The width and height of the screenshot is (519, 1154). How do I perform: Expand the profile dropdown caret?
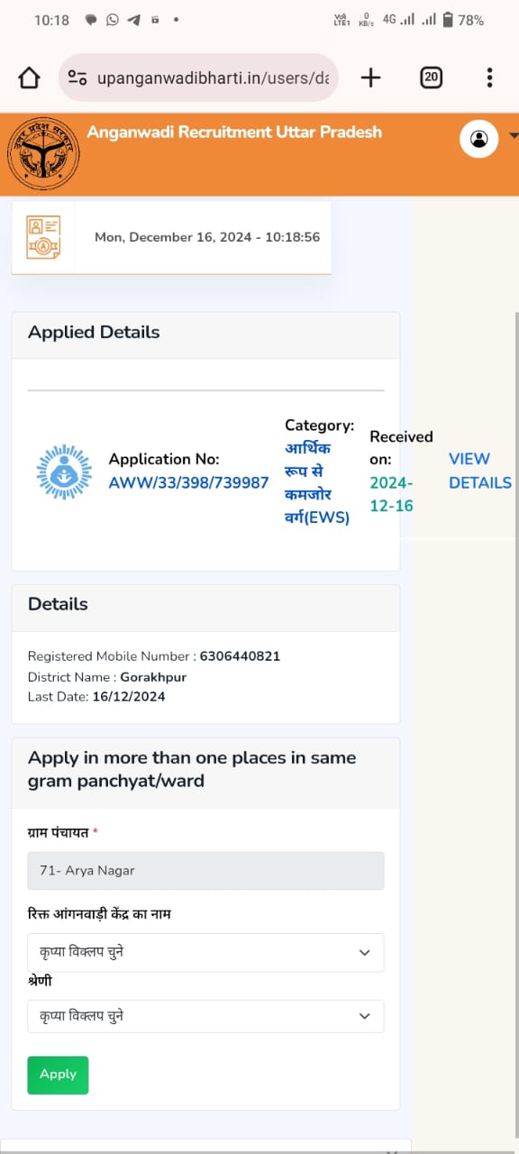pos(514,136)
